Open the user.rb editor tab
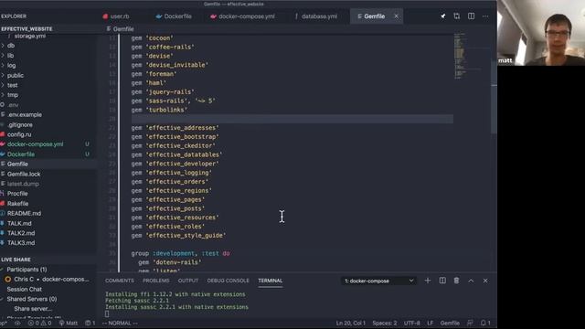 tap(120, 16)
